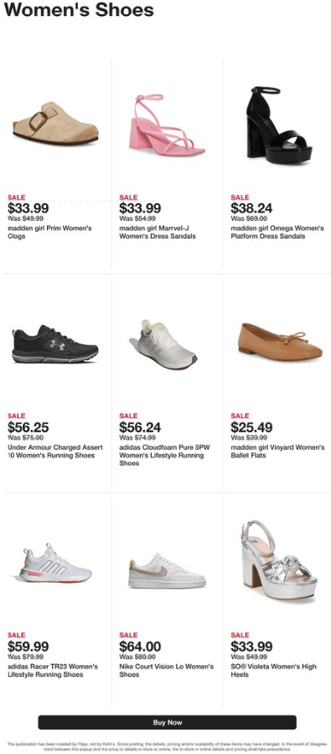View the black Omega platform sandal photo
331x754 pixels.
coord(279,125)
